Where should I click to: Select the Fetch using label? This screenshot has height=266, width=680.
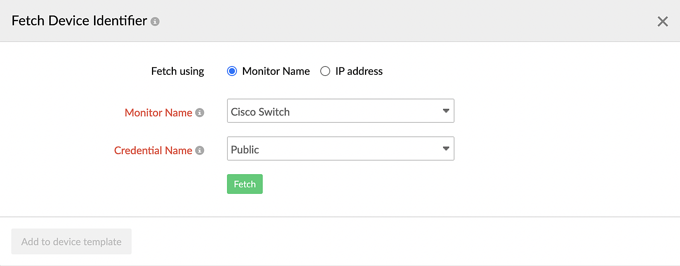click(x=177, y=71)
